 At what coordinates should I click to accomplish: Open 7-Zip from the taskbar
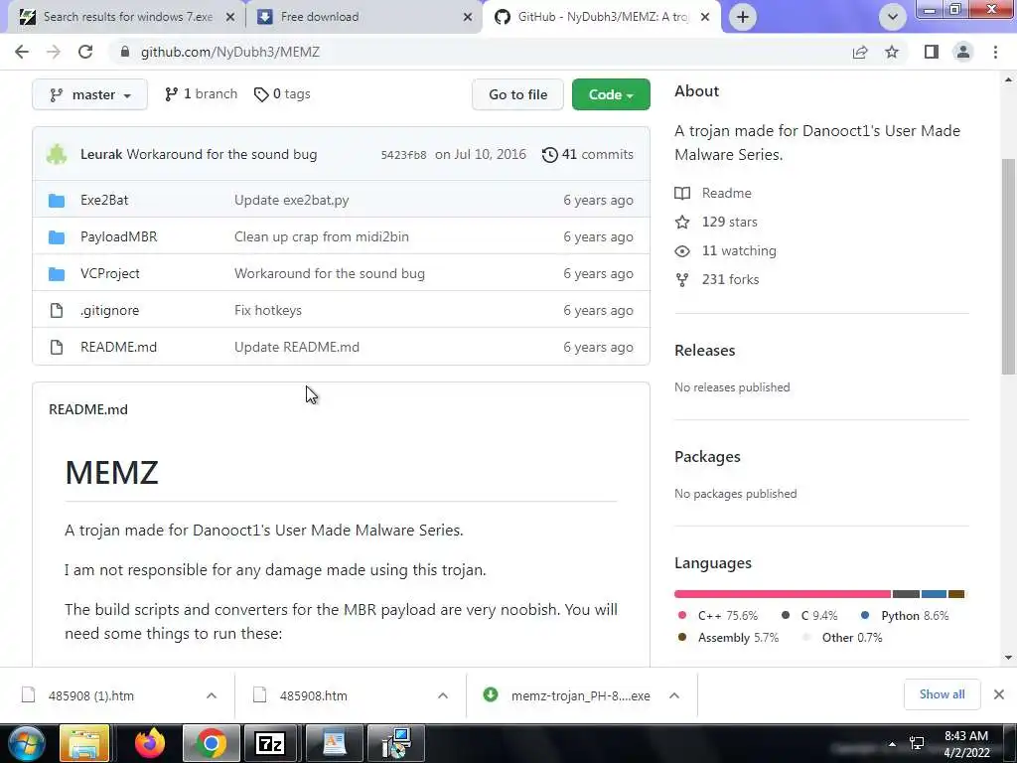point(270,743)
